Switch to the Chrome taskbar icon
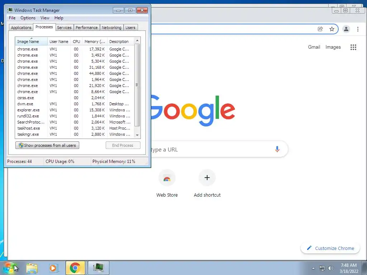The height and width of the screenshot is (275, 367). [75, 268]
